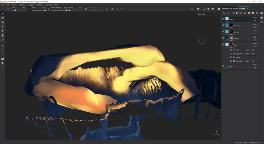Hide the Base layer
Viewport: 264px width, 144px height.
[223, 66]
